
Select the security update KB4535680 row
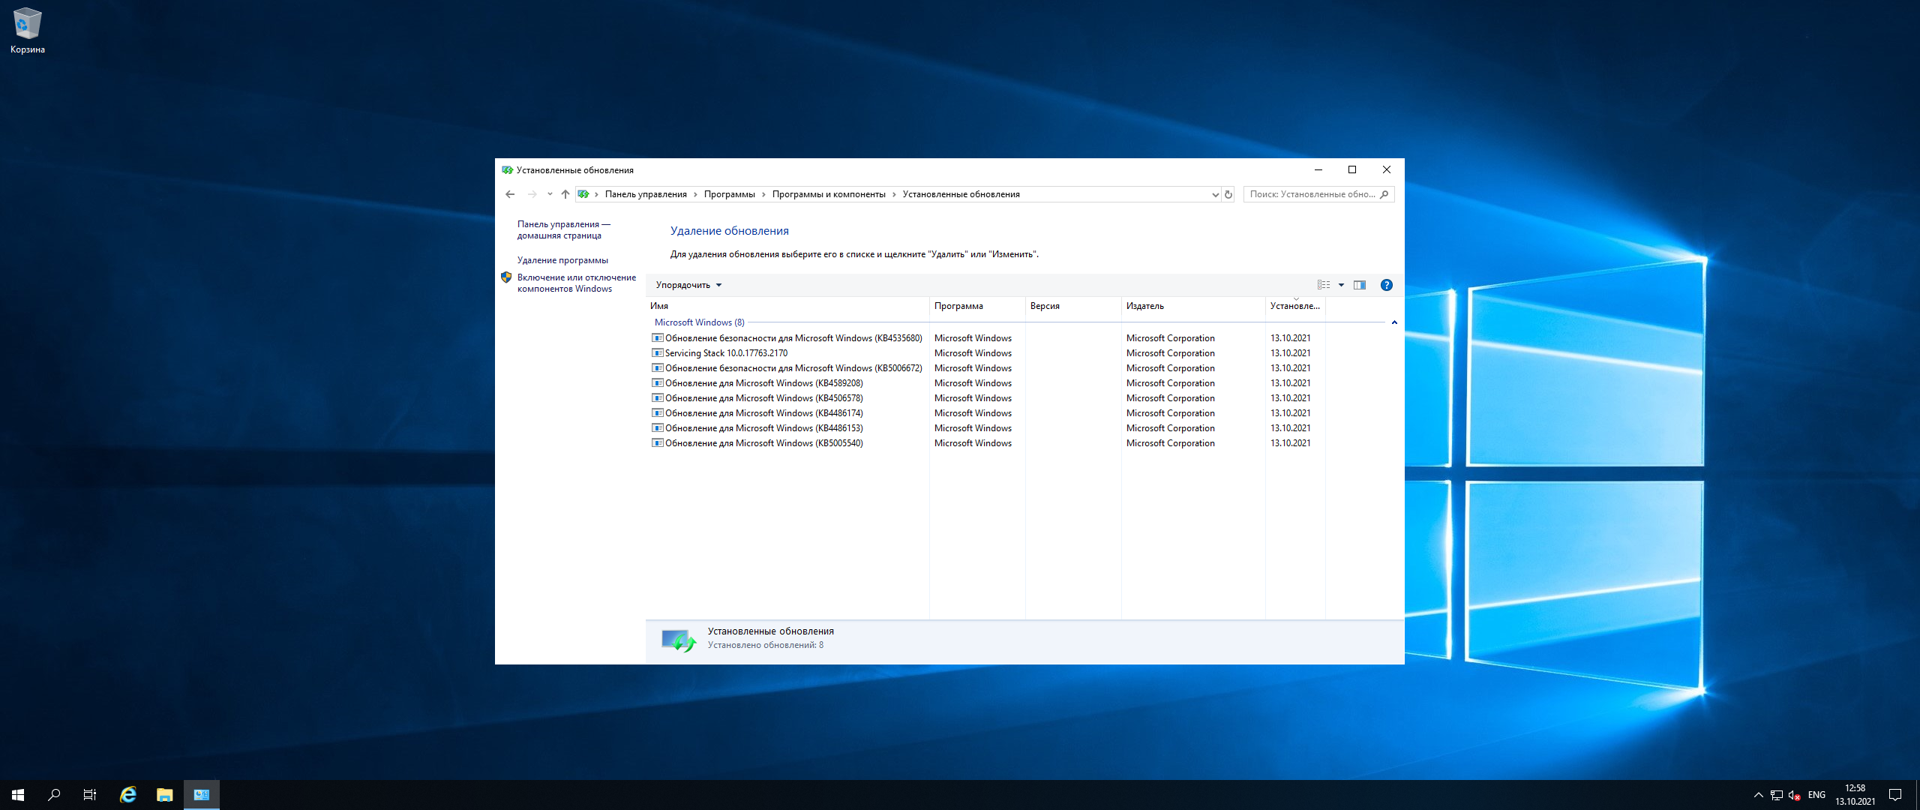[987, 338]
